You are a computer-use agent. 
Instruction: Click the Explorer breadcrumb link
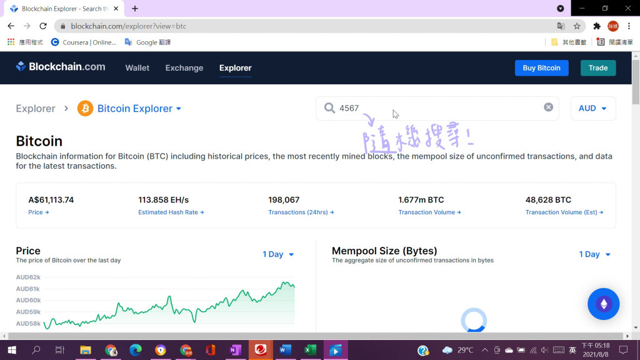point(36,109)
